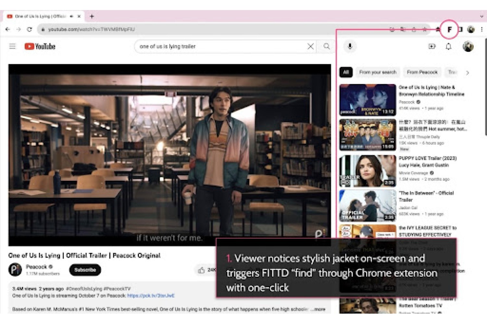Open the Chrome side panel icon
This screenshot has width=487, height=324.
(460, 29)
